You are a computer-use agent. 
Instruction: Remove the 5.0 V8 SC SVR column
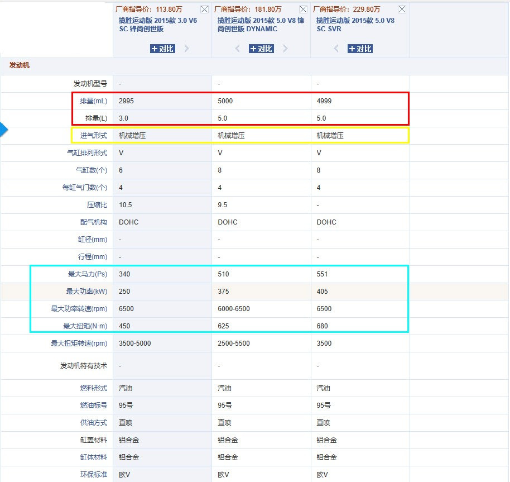402,9
